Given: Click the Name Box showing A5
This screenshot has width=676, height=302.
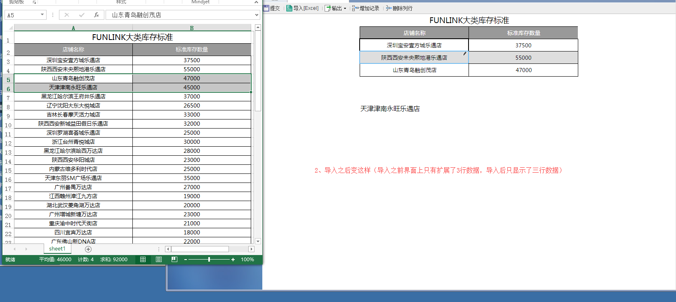Looking at the screenshot, I should click(22, 15).
